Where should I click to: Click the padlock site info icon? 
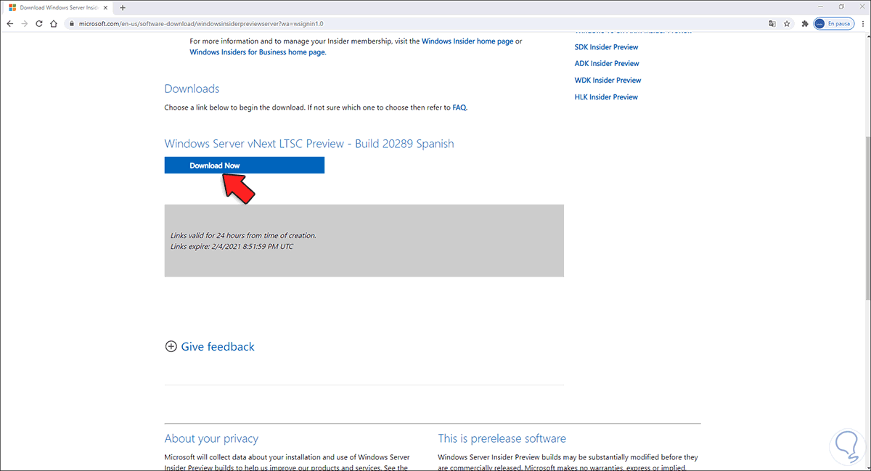pyautogui.click(x=72, y=23)
